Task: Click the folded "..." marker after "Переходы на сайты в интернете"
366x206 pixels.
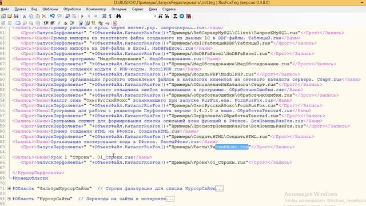Action: coord(170,199)
